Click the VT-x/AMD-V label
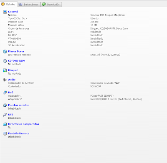Screen dimensions: 167x163 click(x=15, y=39)
